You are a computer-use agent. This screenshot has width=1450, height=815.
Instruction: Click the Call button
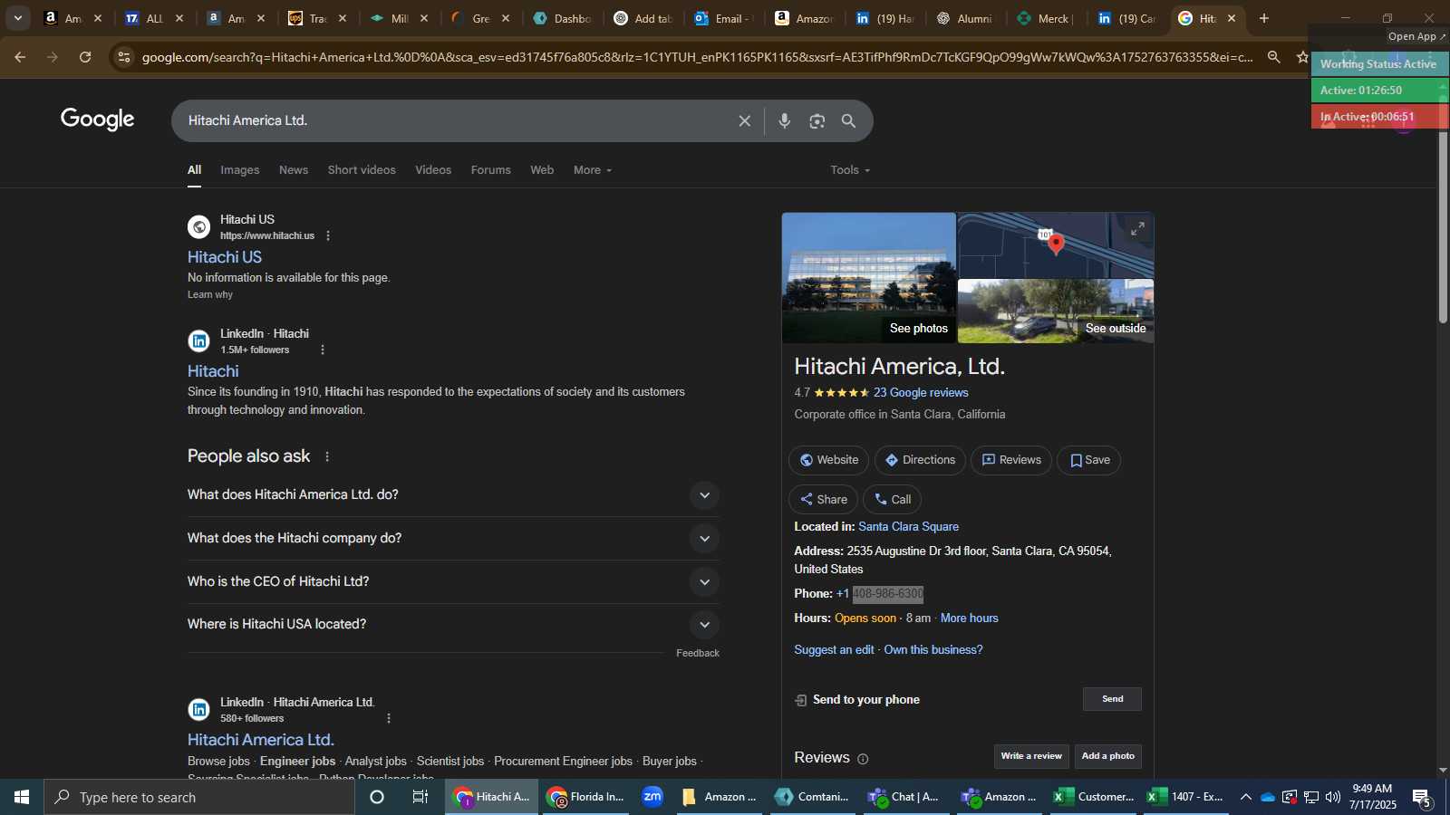pyautogui.click(x=892, y=500)
